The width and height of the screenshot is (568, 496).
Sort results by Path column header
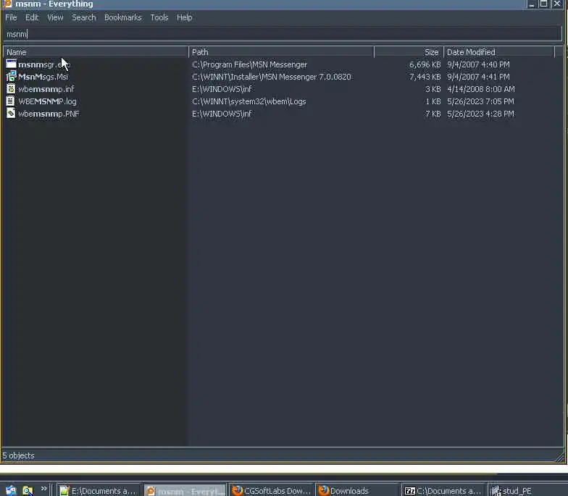281,52
